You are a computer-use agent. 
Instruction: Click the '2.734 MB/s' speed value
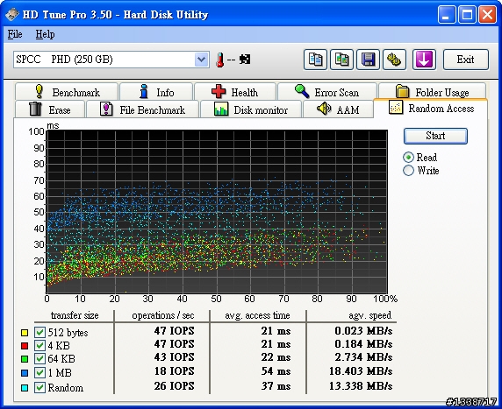[x=363, y=357]
